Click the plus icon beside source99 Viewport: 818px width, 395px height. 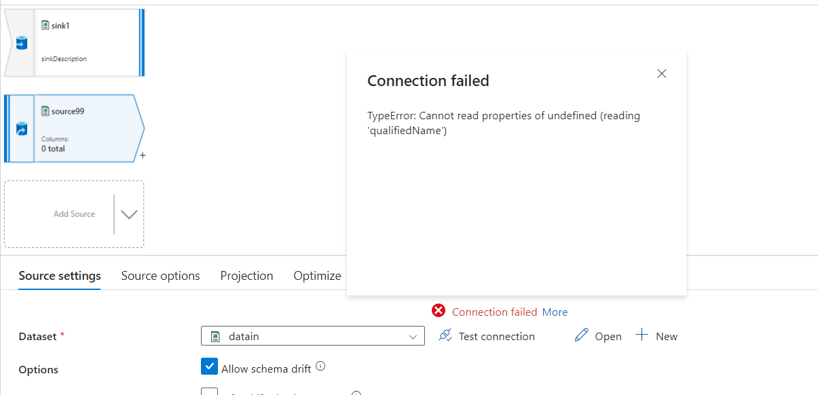click(143, 156)
